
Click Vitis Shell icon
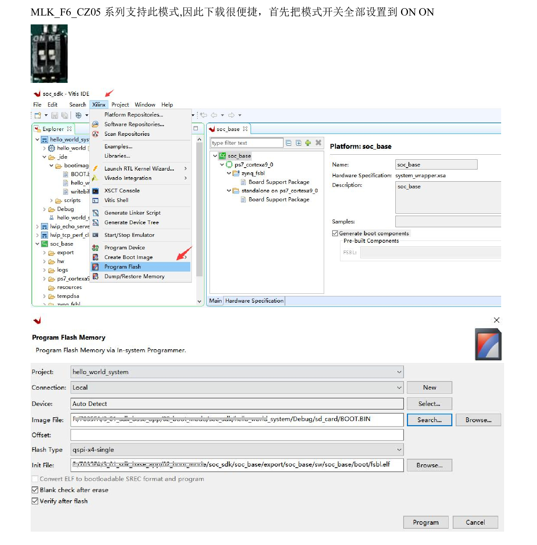pyautogui.click(x=95, y=200)
